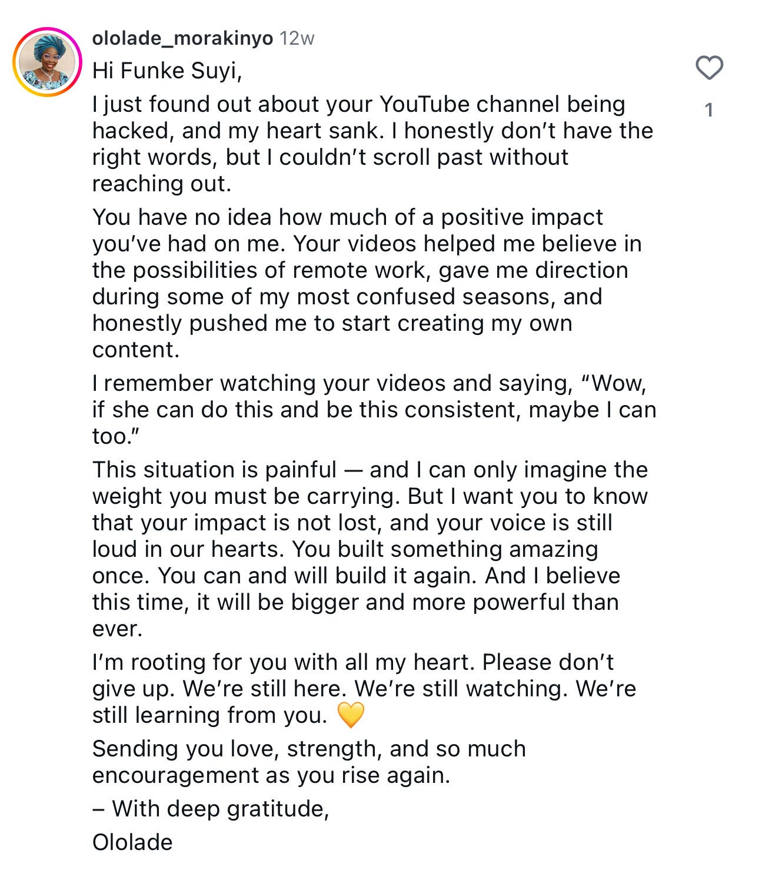
Task: Click "This situation is painful" sentence
Action: 214,470
